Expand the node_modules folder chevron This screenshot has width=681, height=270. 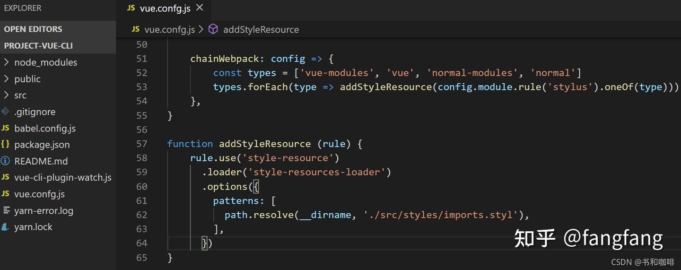pos(6,62)
